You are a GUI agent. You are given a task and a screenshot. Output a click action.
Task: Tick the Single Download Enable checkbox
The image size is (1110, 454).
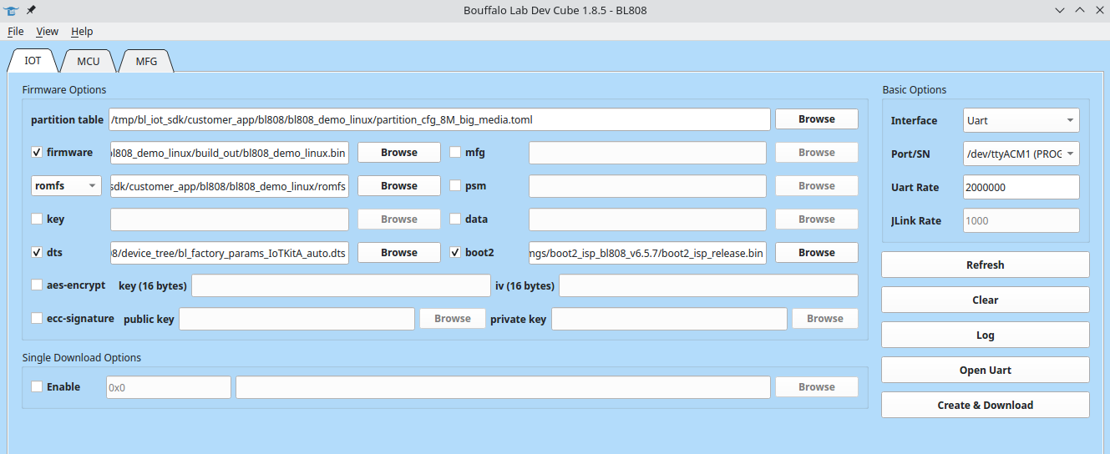coord(37,387)
